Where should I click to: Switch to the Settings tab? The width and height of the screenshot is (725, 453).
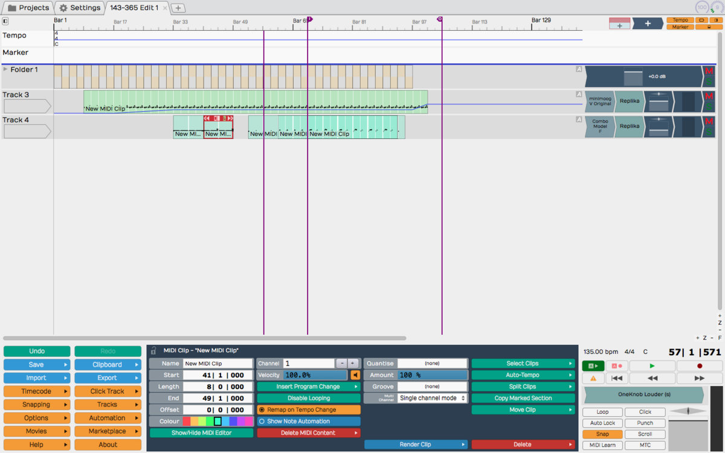pyautogui.click(x=80, y=8)
